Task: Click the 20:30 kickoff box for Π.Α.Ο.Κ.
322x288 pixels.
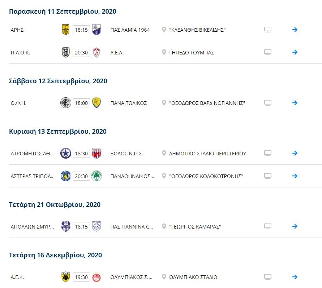Action: point(81,53)
